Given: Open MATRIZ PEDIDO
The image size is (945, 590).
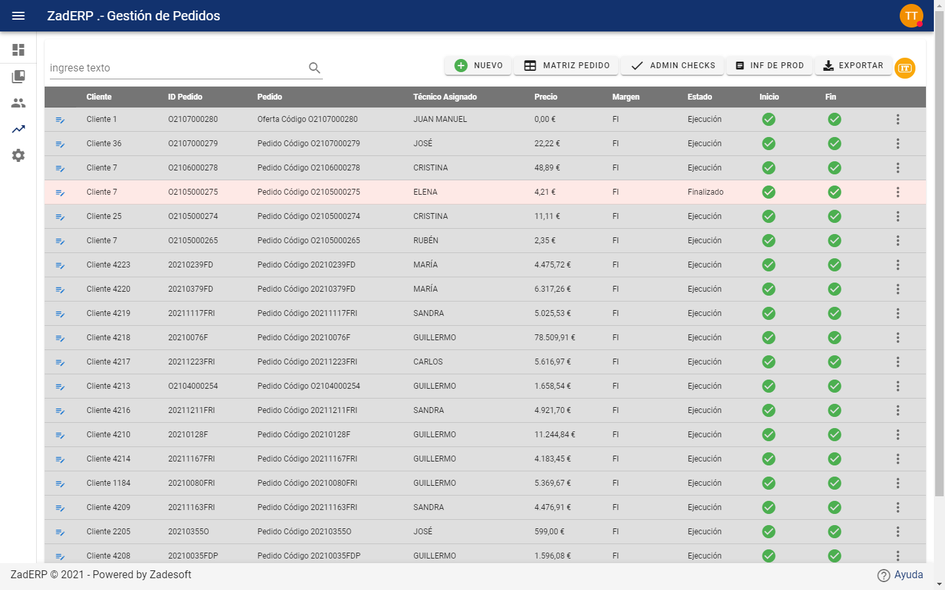Looking at the screenshot, I should (x=566, y=66).
